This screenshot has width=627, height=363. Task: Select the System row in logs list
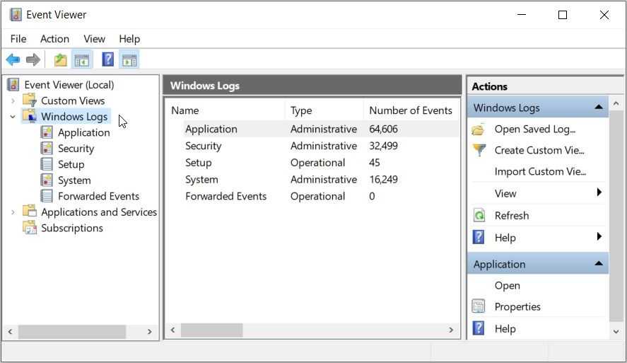pyautogui.click(x=201, y=180)
